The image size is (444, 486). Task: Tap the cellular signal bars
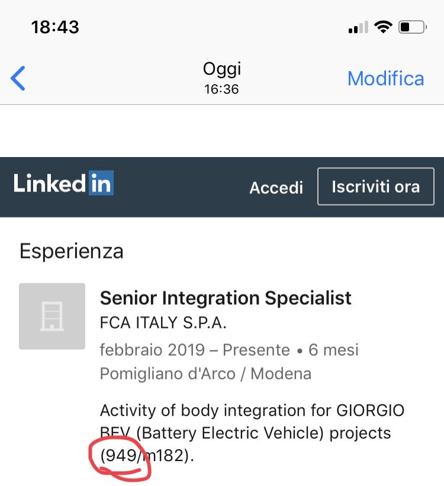[x=358, y=27]
